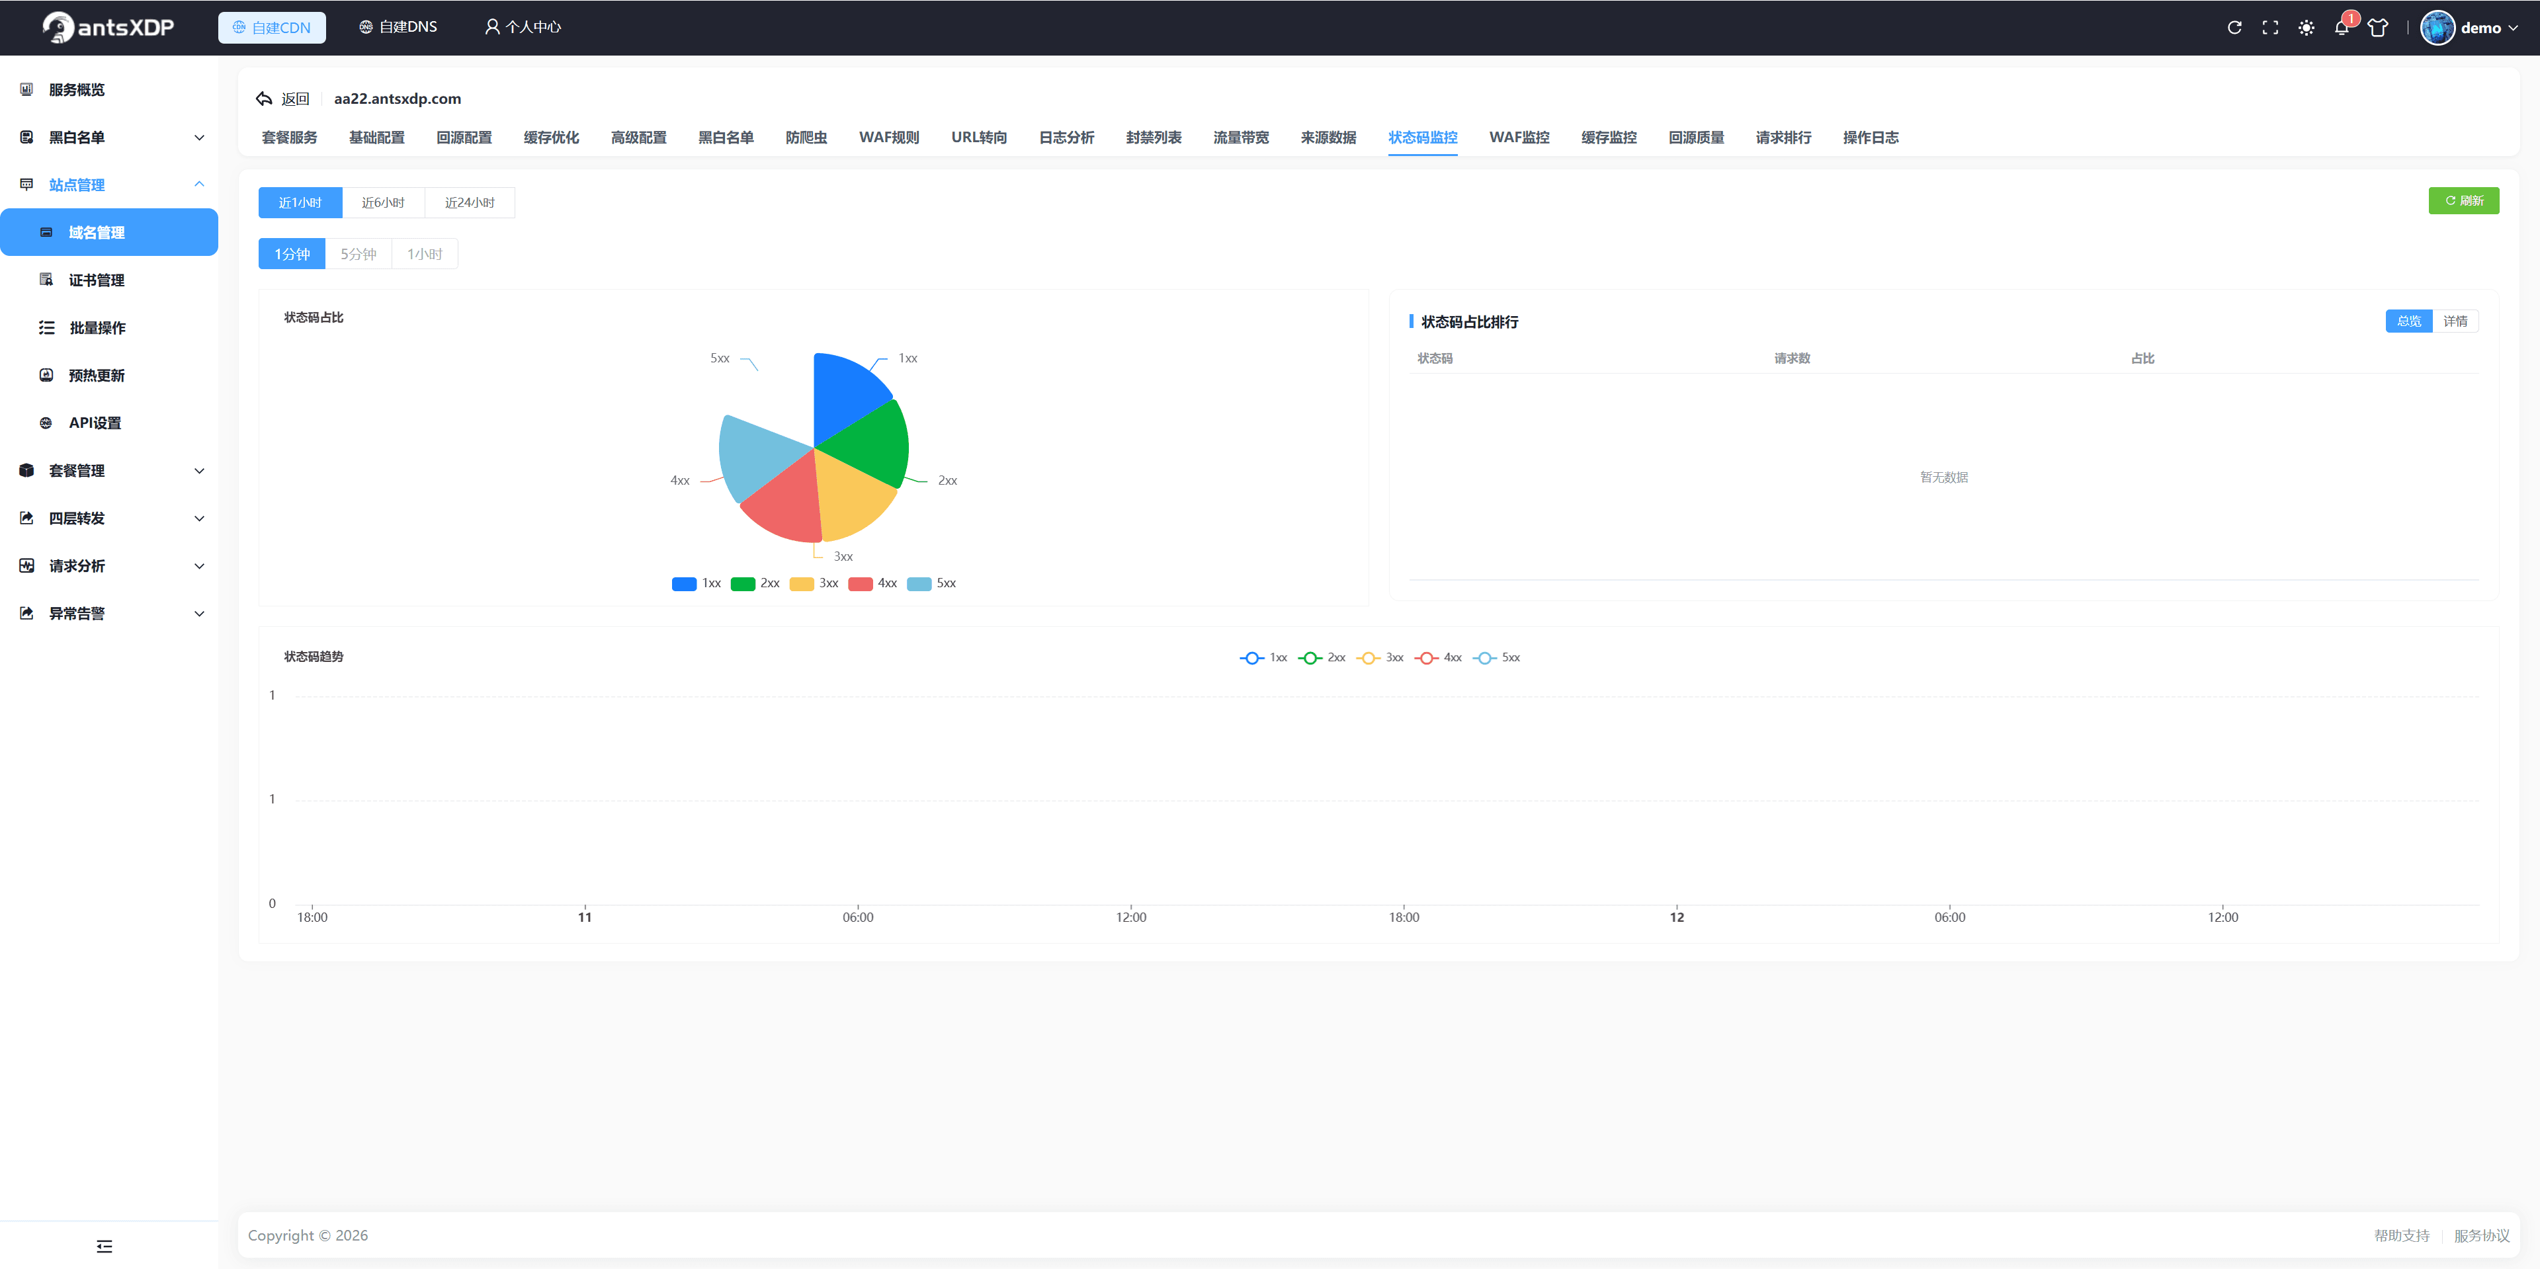Toggle the 4xx pie legend swatch
The image size is (2540, 1269).
point(860,584)
